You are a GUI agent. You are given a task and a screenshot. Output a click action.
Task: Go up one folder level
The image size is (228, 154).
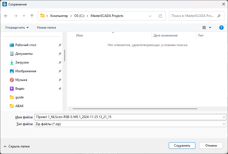(x=32, y=16)
